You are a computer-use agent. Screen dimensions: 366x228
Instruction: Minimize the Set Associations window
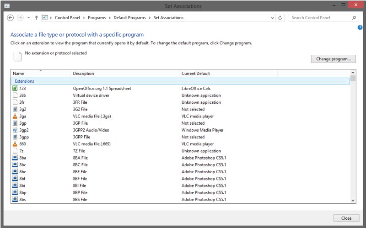[334, 5]
